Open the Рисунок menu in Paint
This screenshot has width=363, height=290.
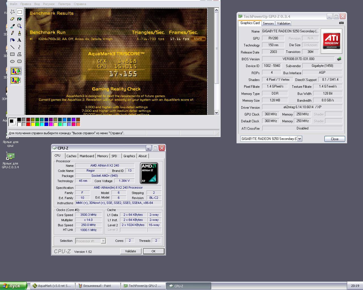(x=49, y=4)
